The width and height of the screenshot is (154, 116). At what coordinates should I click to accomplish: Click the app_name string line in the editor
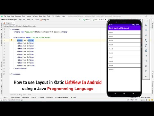(41, 32)
